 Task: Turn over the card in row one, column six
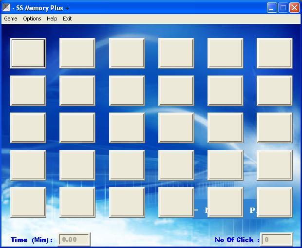click(274, 53)
